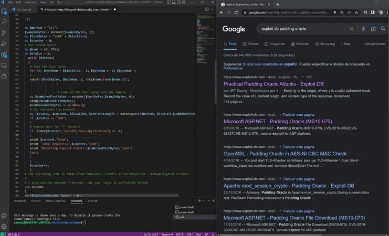389x236 pixels.
Task: Bookmark this page with the star icon
Action: pos(356,13)
